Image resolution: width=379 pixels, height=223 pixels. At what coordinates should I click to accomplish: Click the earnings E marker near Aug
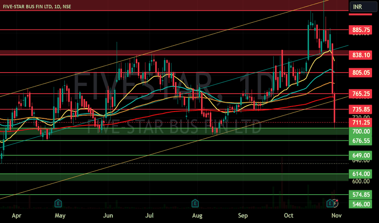pos(195,204)
